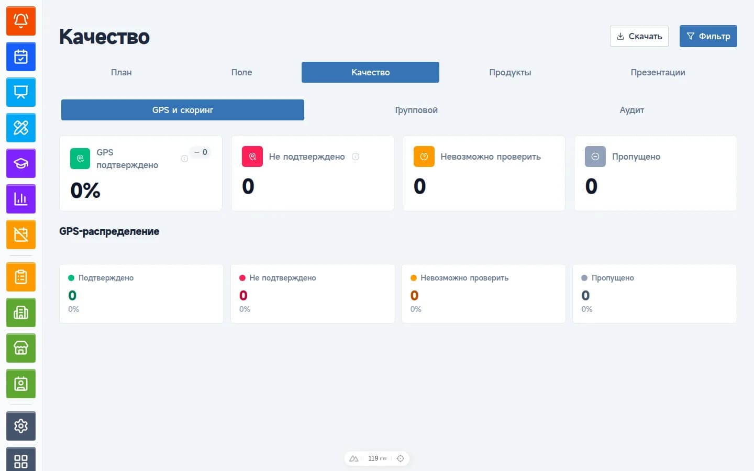Click the Невозможно проверить distribution card
The width and height of the screenshot is (754, 471).
click(484, 294)
